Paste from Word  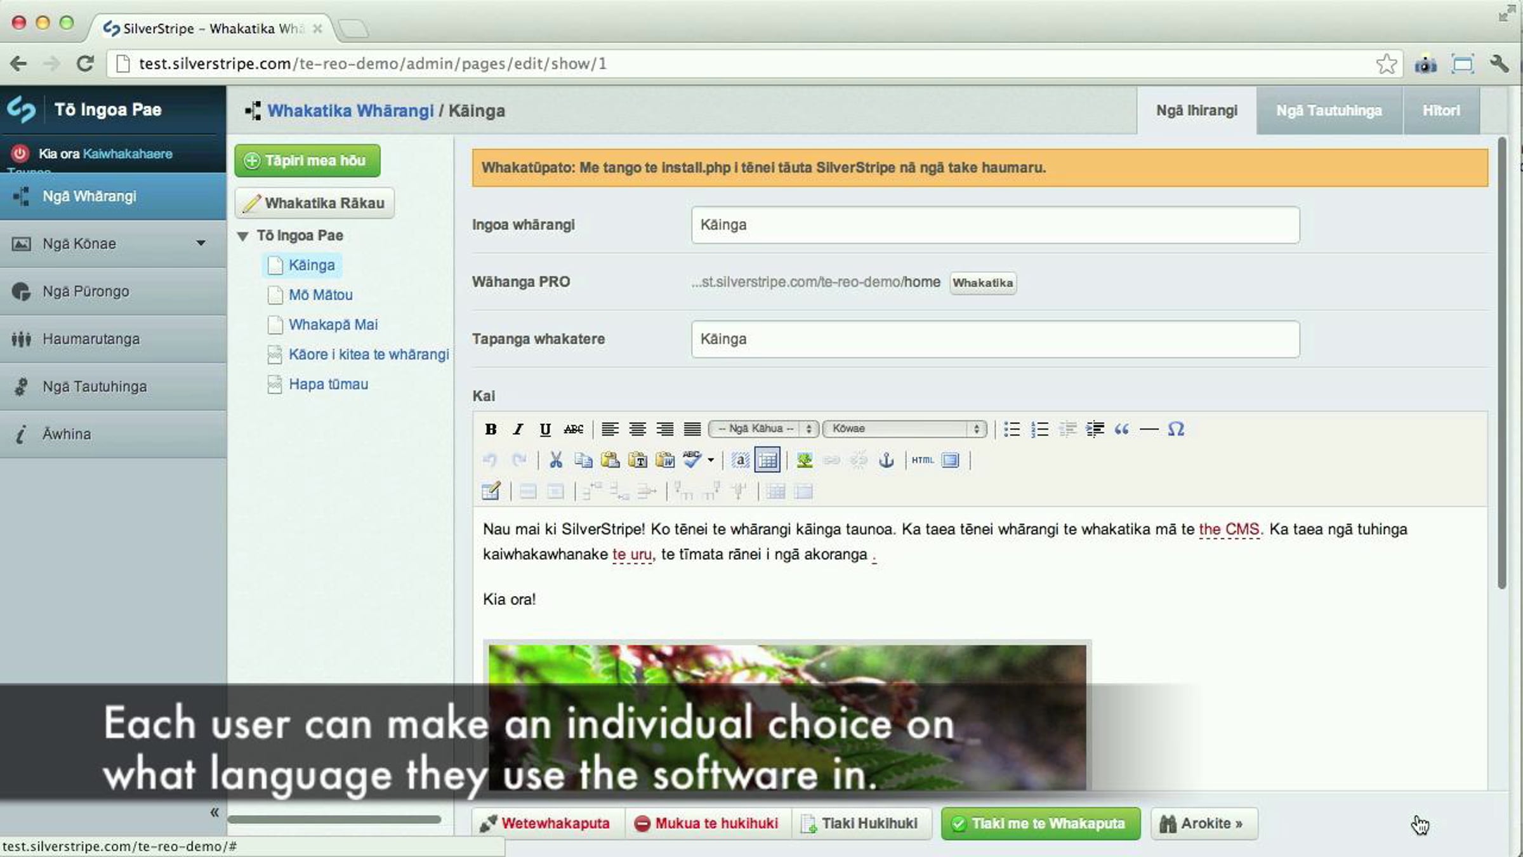click(x=665, y=460)
